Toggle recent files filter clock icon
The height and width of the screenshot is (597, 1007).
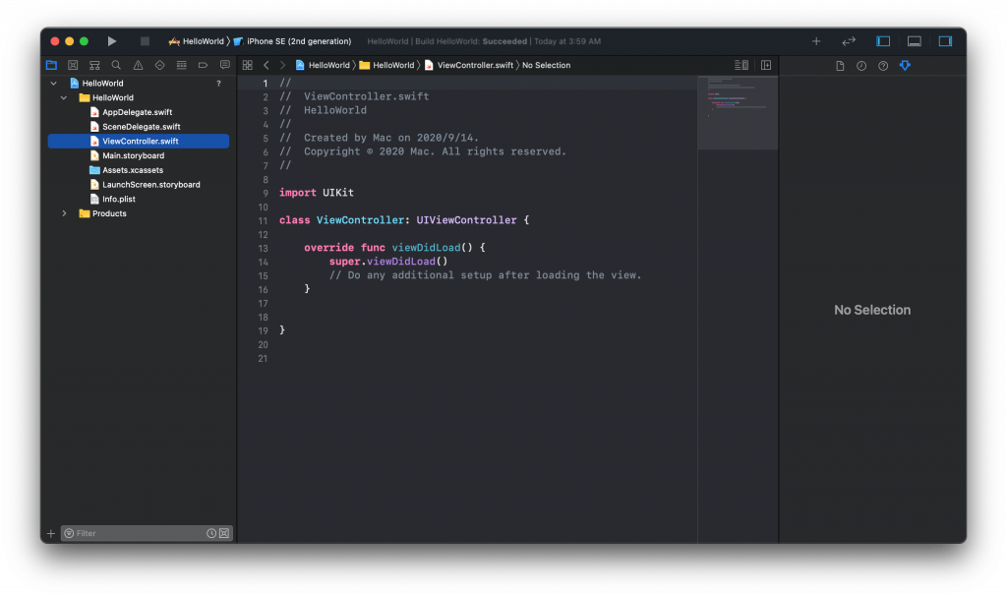pos(211,533)
